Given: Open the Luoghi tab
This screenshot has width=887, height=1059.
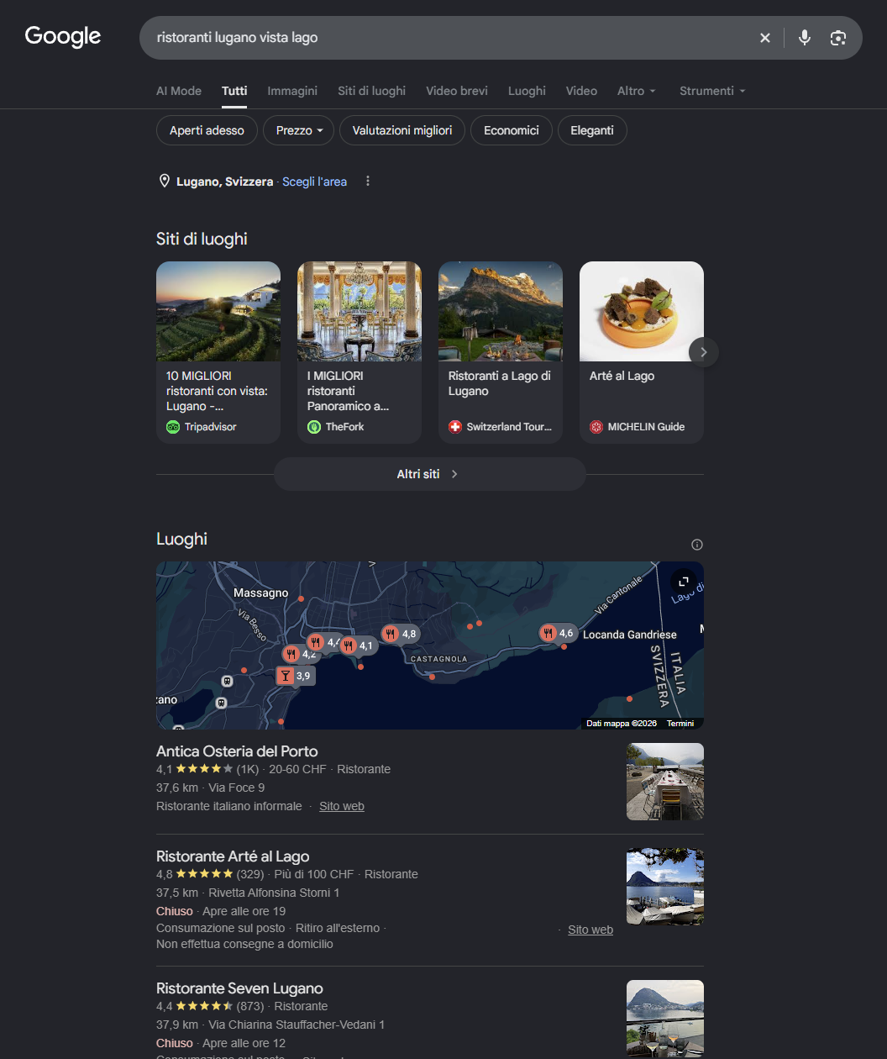Looking at the screenshot, I should pyautogui.click(x=527, y=91).
